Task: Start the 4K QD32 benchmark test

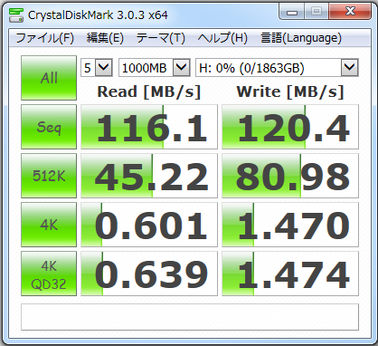Action: (x=49, y=274)
